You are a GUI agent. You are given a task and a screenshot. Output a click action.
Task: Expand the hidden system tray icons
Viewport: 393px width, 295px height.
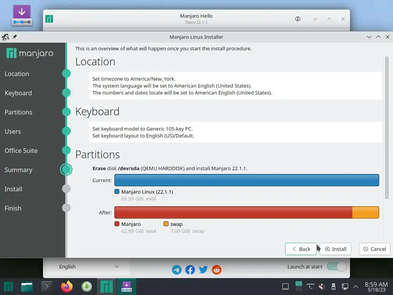(356, 287)
